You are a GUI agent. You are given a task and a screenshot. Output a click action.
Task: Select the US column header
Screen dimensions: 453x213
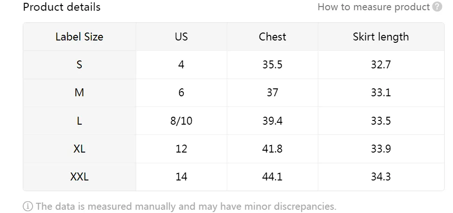pyautogui.click(x=181, y=37)
